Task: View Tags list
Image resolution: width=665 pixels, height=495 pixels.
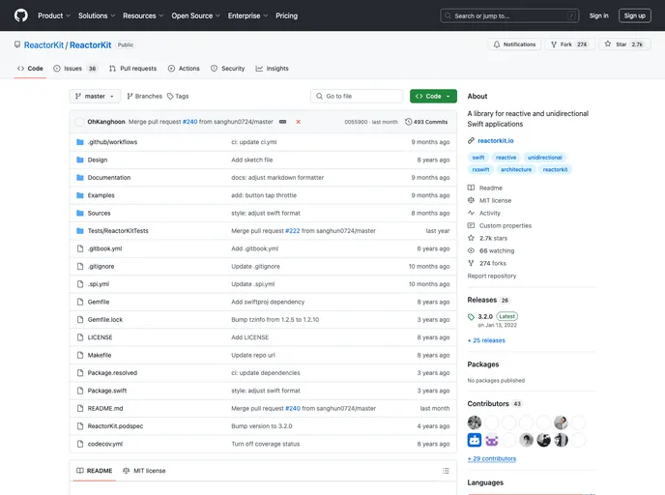Action: pos(178,97)
